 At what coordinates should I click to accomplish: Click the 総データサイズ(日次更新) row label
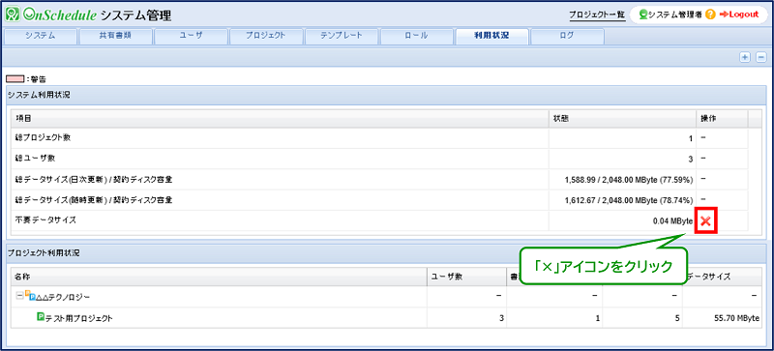(94, 180)
